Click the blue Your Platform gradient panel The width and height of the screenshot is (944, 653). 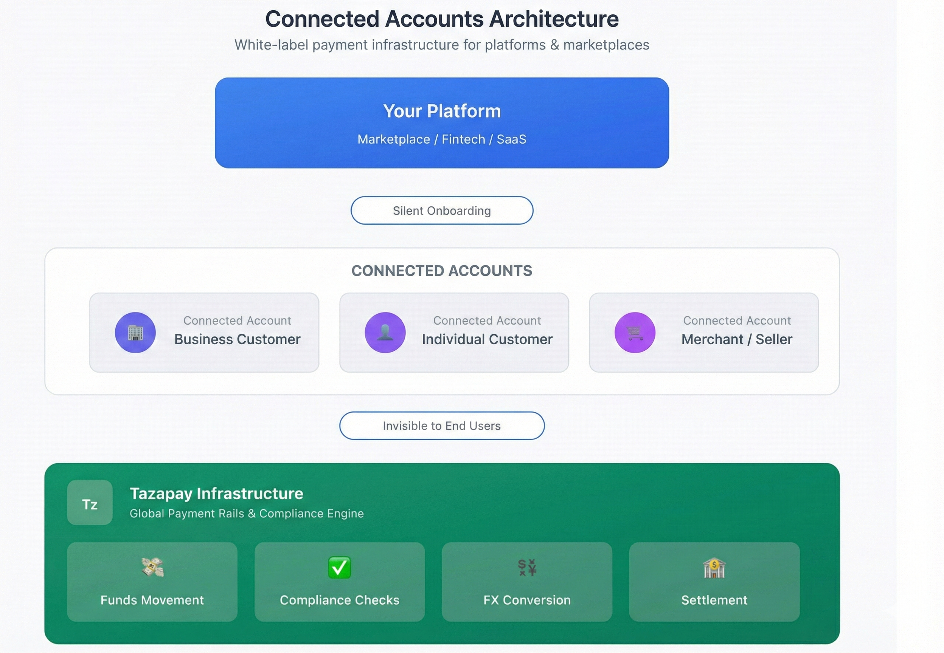[x=441, y=122]
